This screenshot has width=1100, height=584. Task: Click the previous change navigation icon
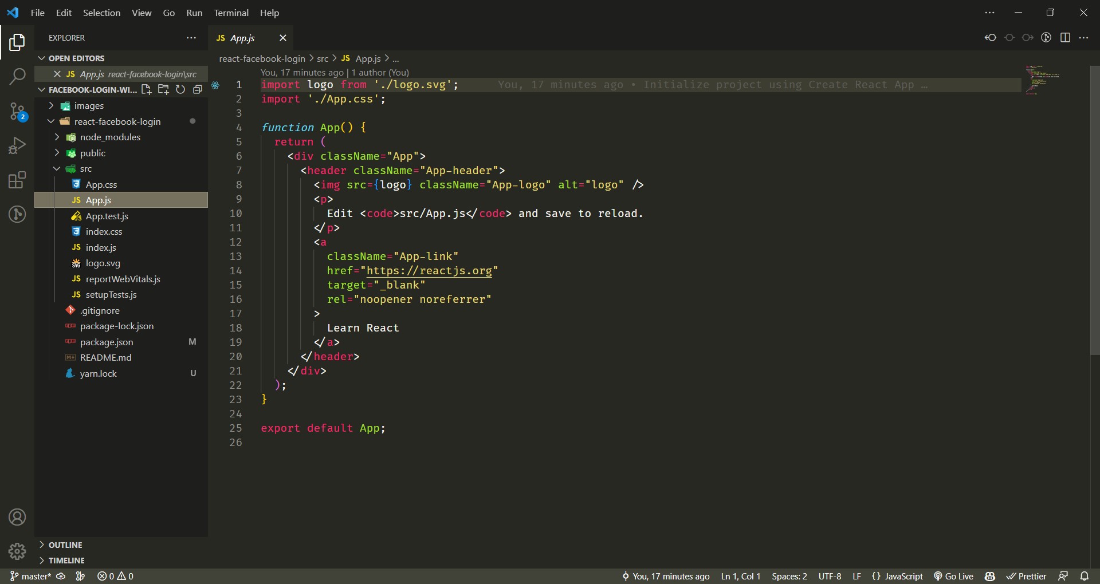pos(1009,38)
